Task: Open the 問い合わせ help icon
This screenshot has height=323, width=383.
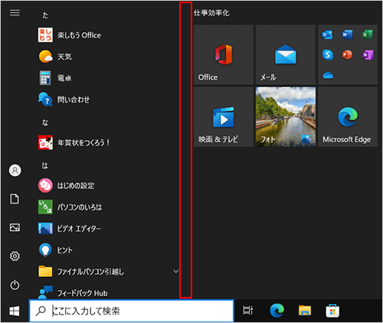Action: (x=45, y=100)
